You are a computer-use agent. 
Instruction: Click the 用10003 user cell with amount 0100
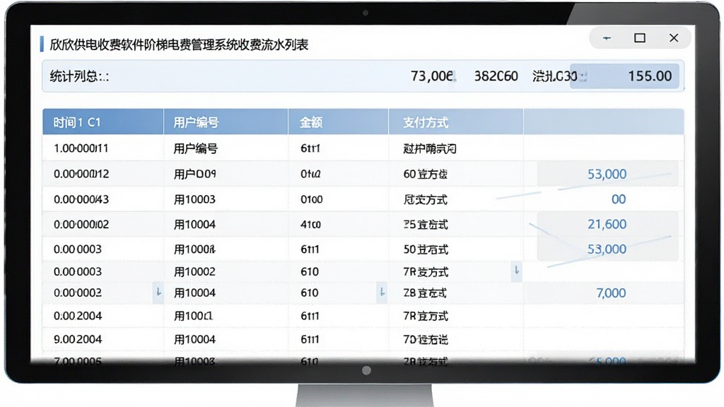click(194, 199)
